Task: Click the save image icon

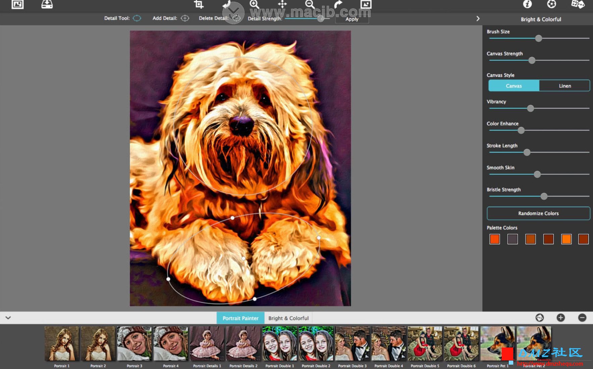Action: pos(47,4)
